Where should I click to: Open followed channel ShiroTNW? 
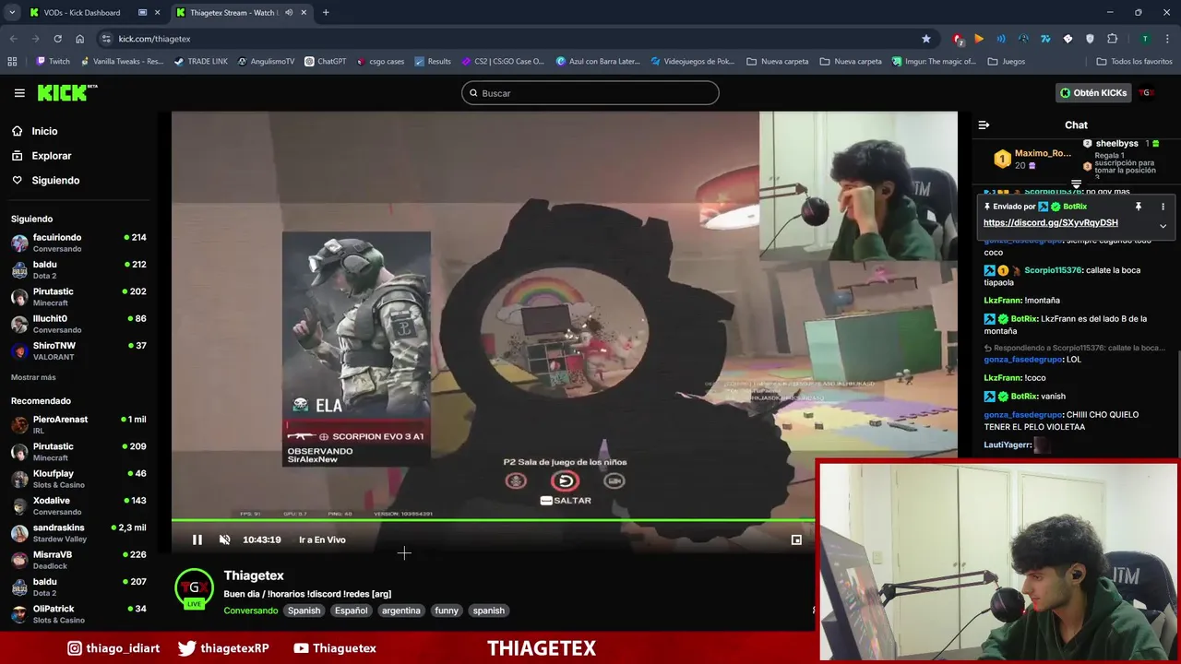coord(78,350)
